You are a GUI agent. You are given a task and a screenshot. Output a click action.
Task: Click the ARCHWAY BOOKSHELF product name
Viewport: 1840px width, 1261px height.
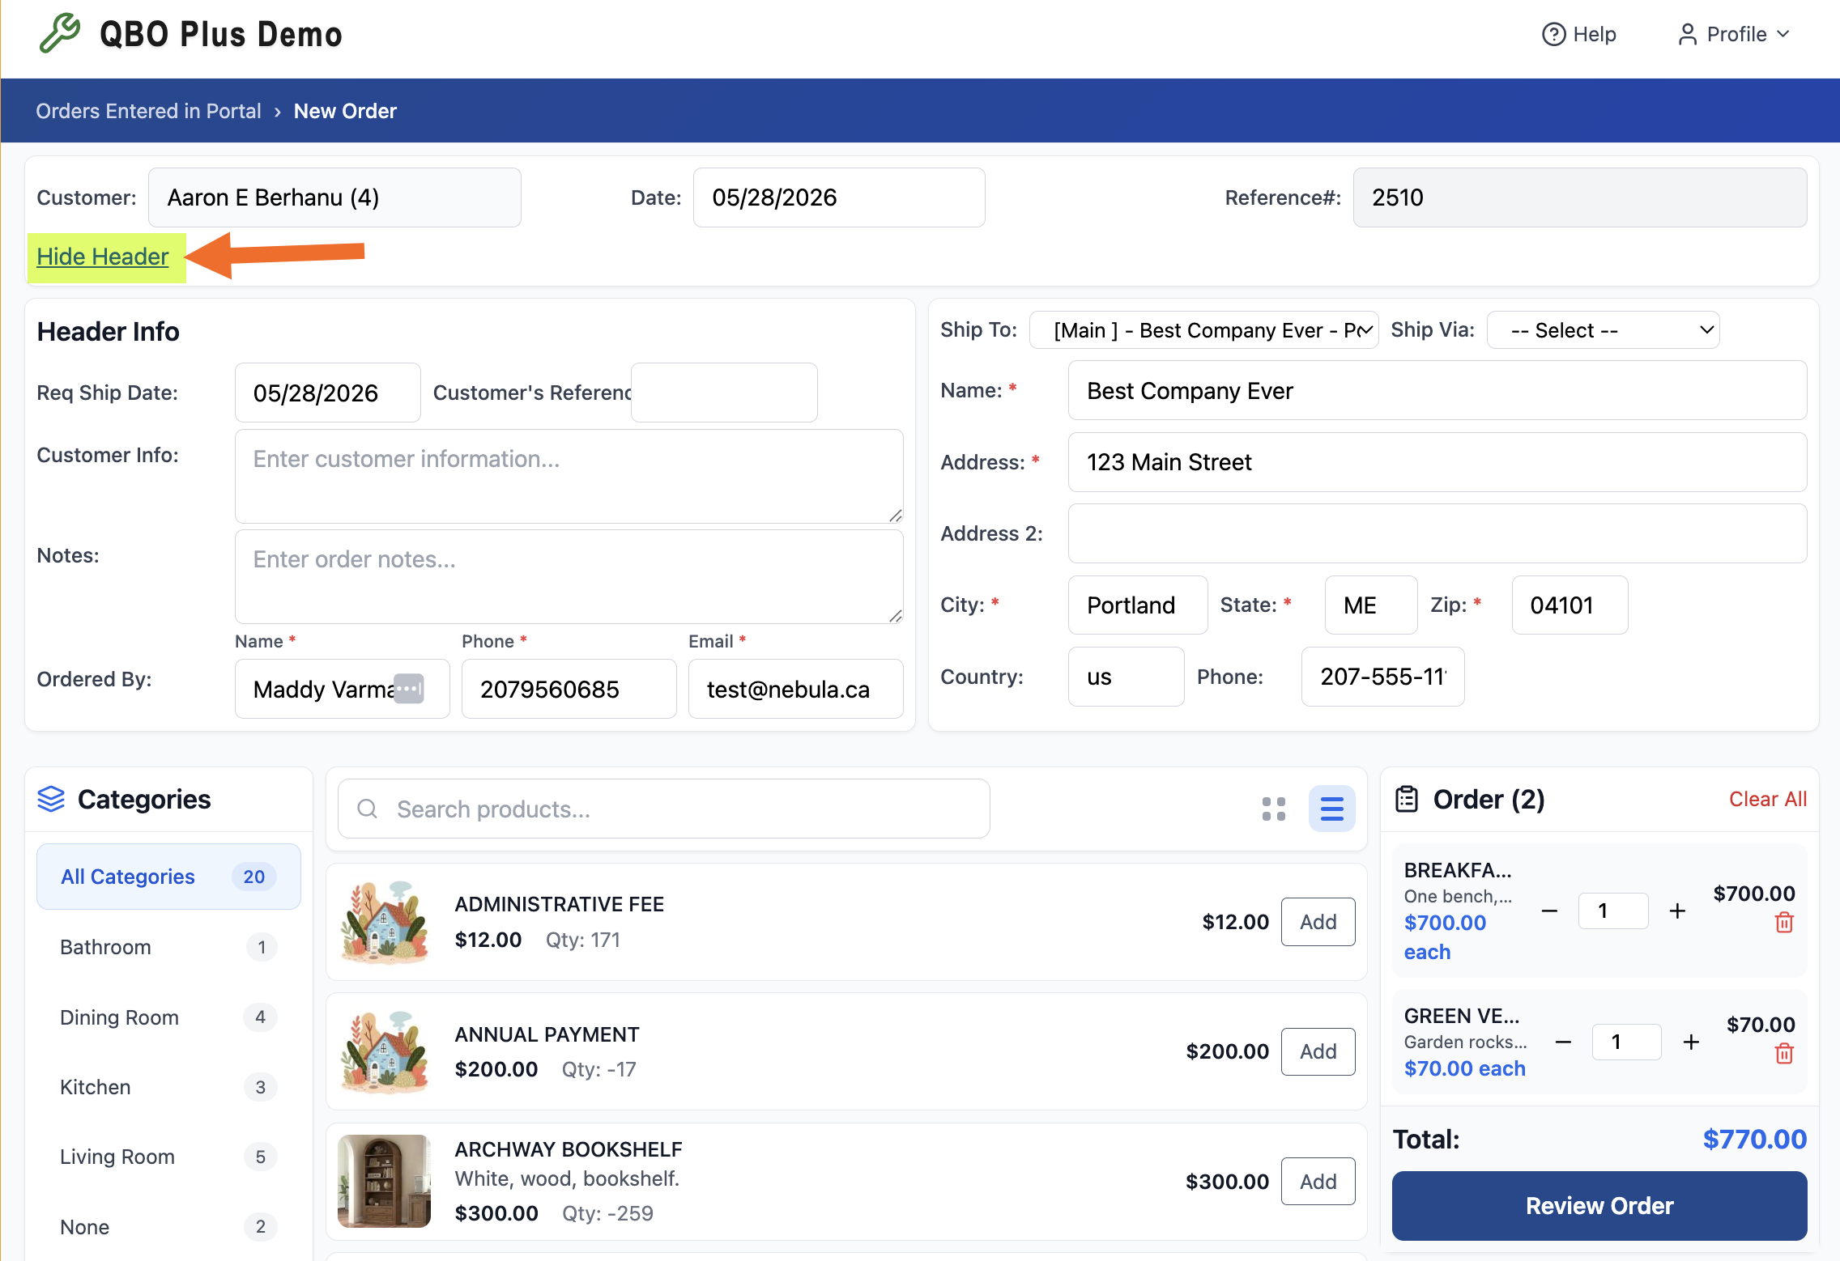[569, 1149]
